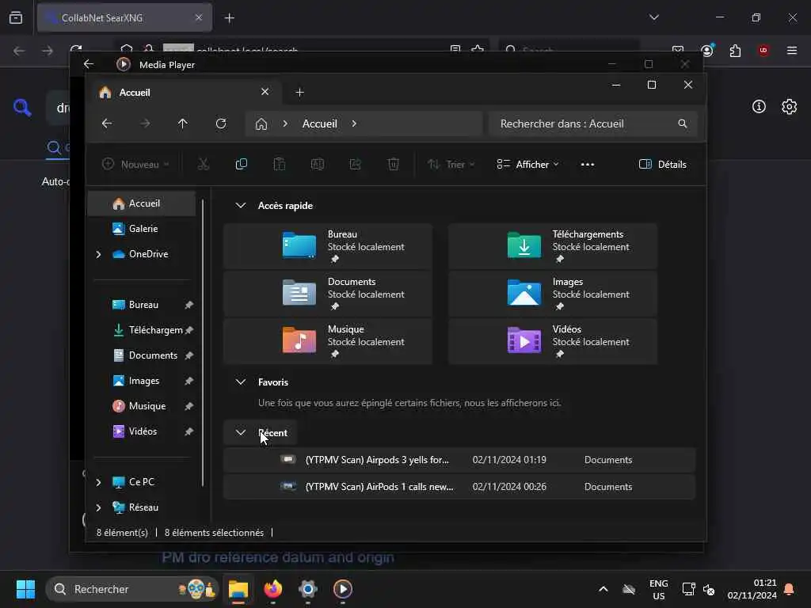The image size is (811, 608).
Task: Click the home icon in address bar
Action: (261, 123)
